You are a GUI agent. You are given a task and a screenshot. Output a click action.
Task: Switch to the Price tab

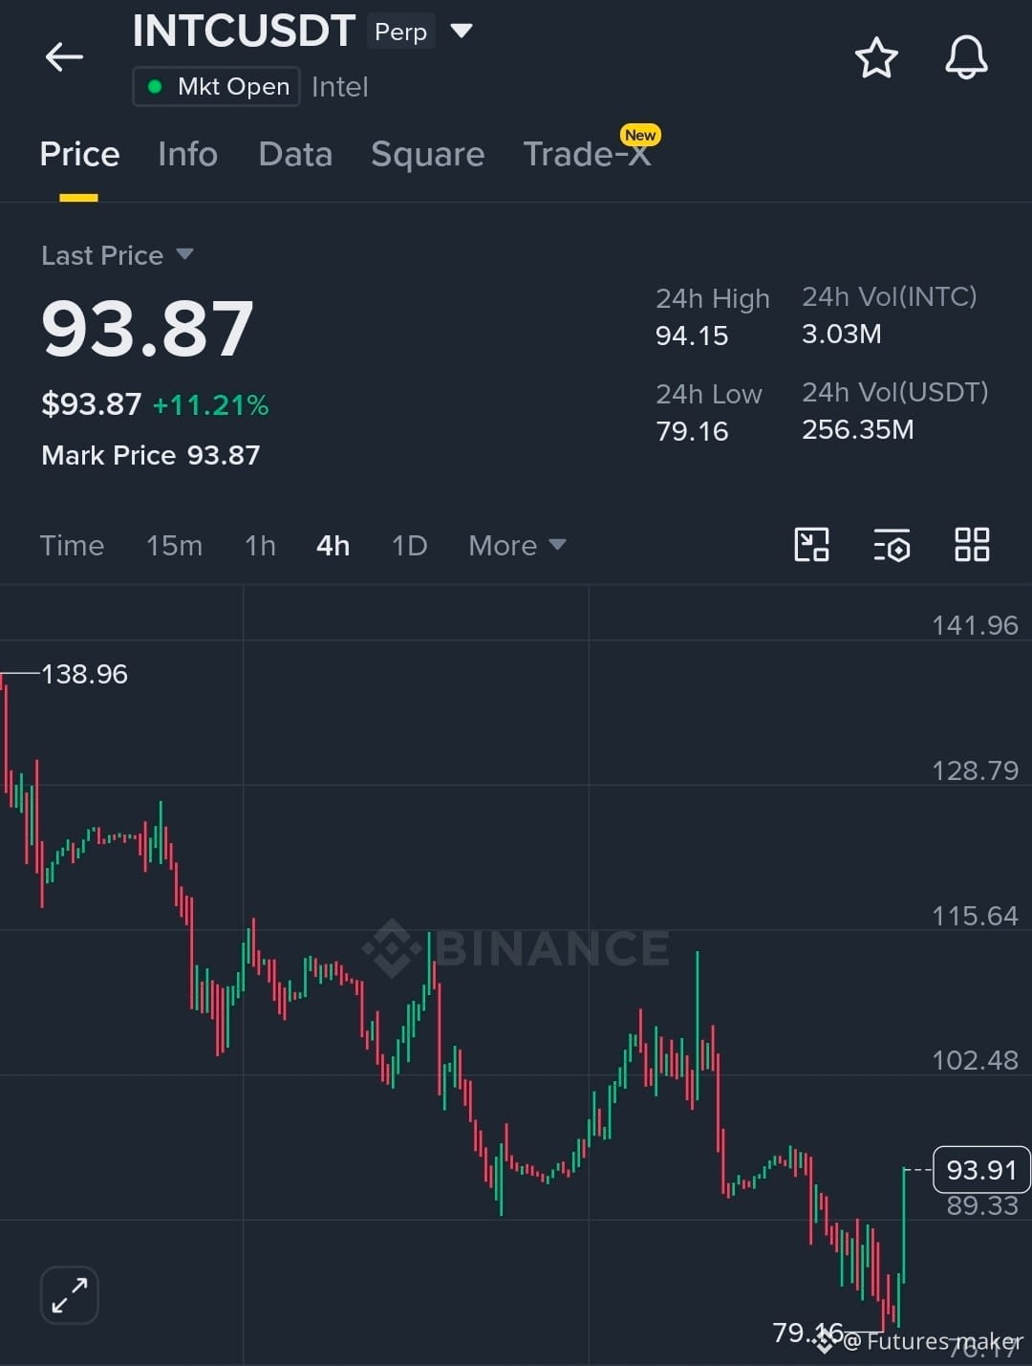click(79, 154)
